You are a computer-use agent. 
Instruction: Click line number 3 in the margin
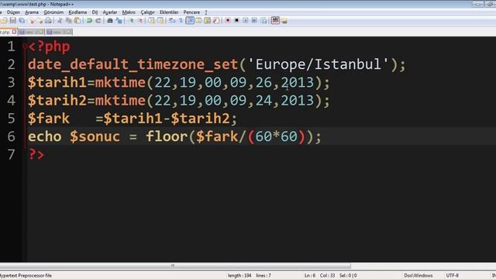(11, 82)
